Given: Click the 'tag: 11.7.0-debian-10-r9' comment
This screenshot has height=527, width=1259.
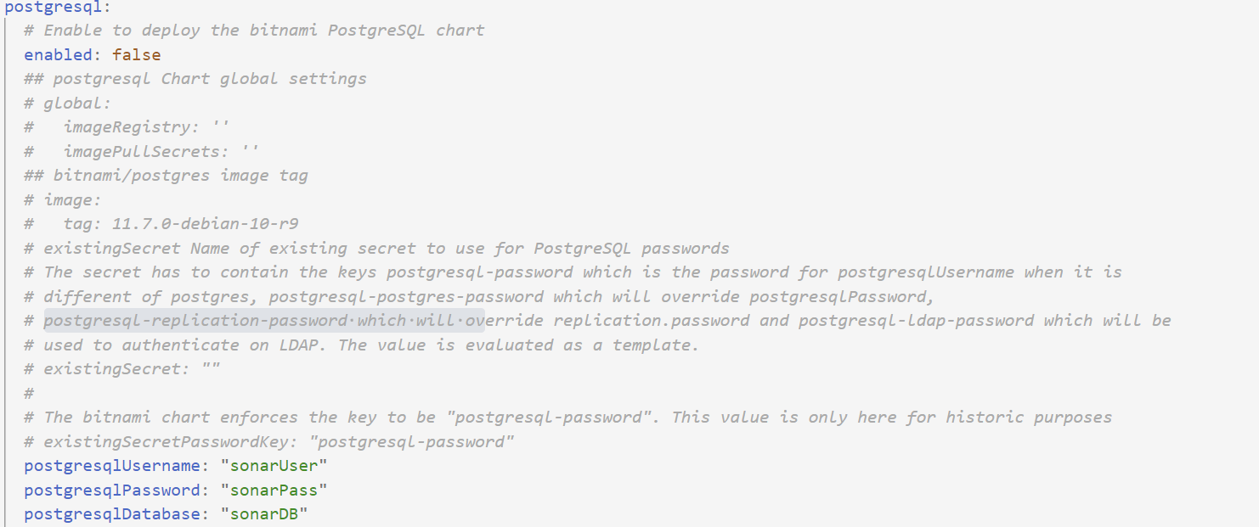Looking at the screenshot, I should [x=181, y=224].
